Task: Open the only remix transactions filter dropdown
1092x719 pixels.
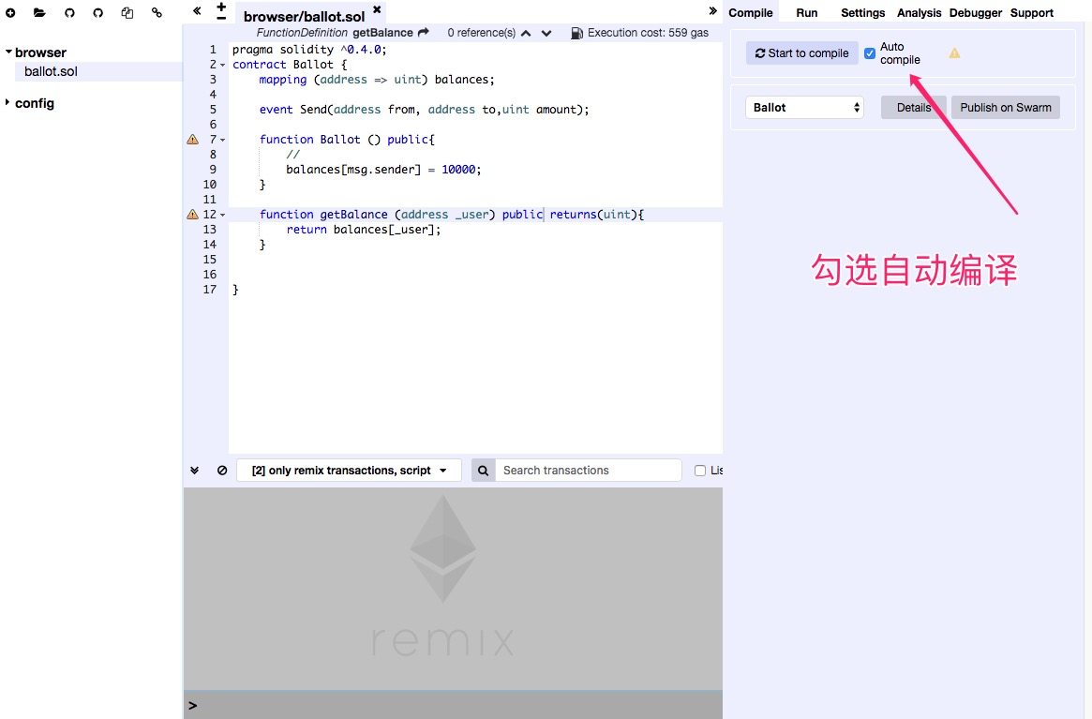Action: click(349, 471)
